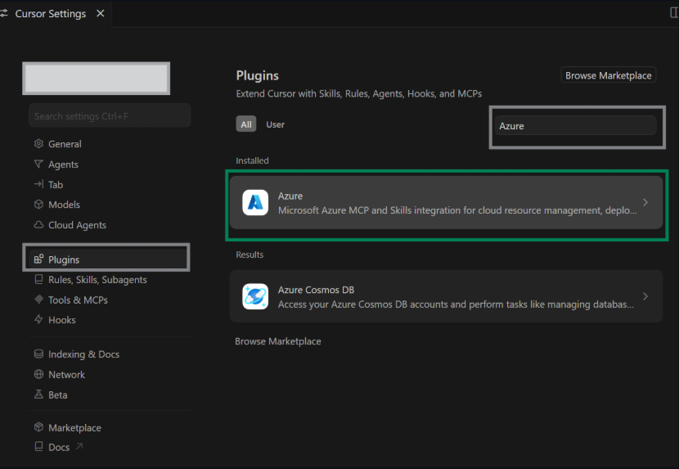Click the Agents icon in sidebar
Screen dimensions: 679x469
point(38,164)
